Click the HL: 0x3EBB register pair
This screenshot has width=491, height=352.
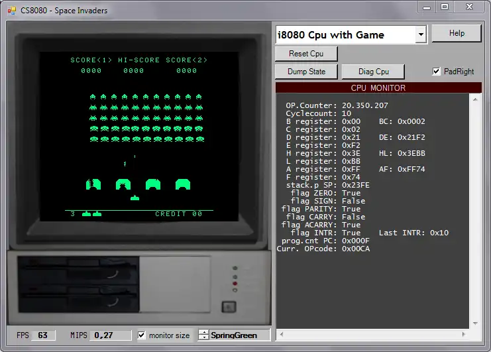402,153
